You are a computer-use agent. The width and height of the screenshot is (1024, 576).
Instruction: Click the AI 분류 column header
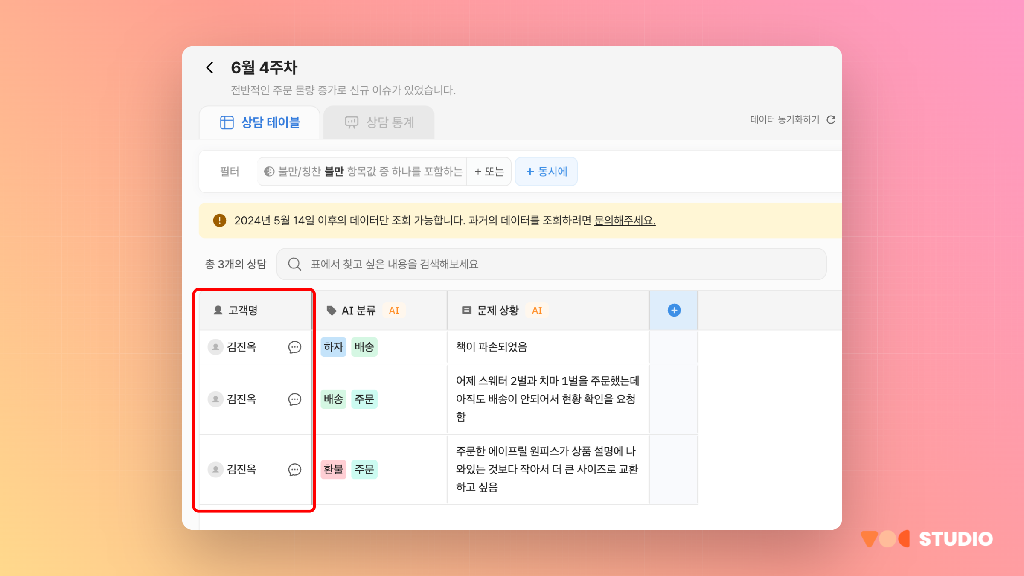click(380, 310)
